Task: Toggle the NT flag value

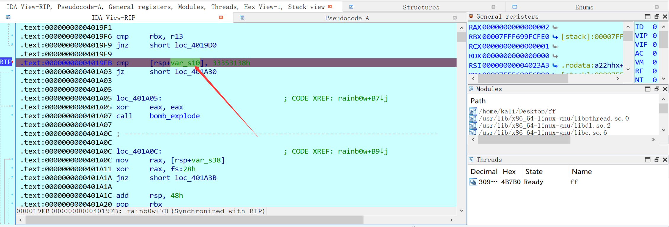Action: [x=655, y=80]
